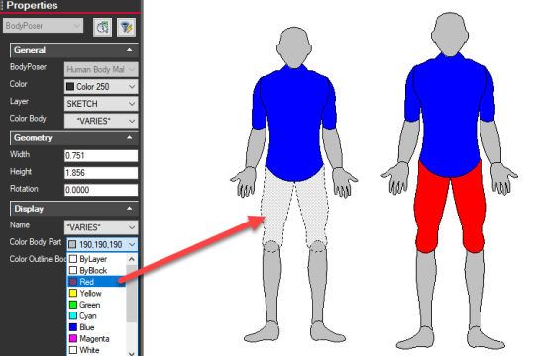Image resolution: width=533 pixels, height=356 pixels.
Task: Select ByLayer in the color list
Action: (97, 259)
